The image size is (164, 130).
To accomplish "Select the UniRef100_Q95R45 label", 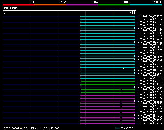I will 150,104.
